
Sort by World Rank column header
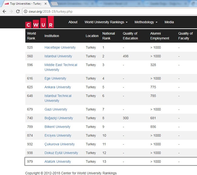click(x=32, y=36)
